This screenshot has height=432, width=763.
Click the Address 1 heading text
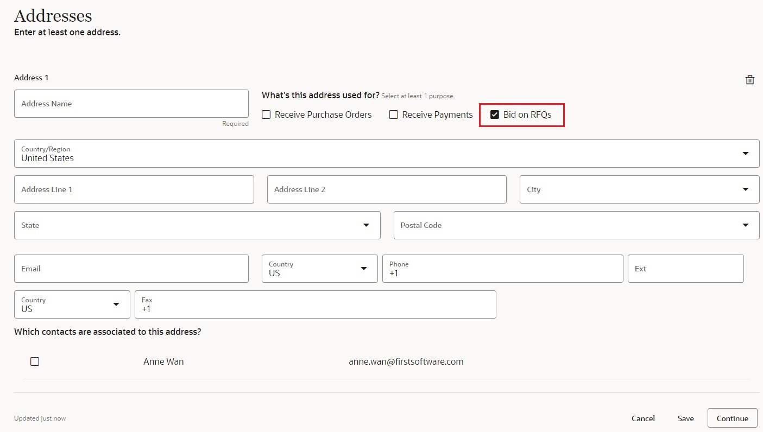point(31,78)
